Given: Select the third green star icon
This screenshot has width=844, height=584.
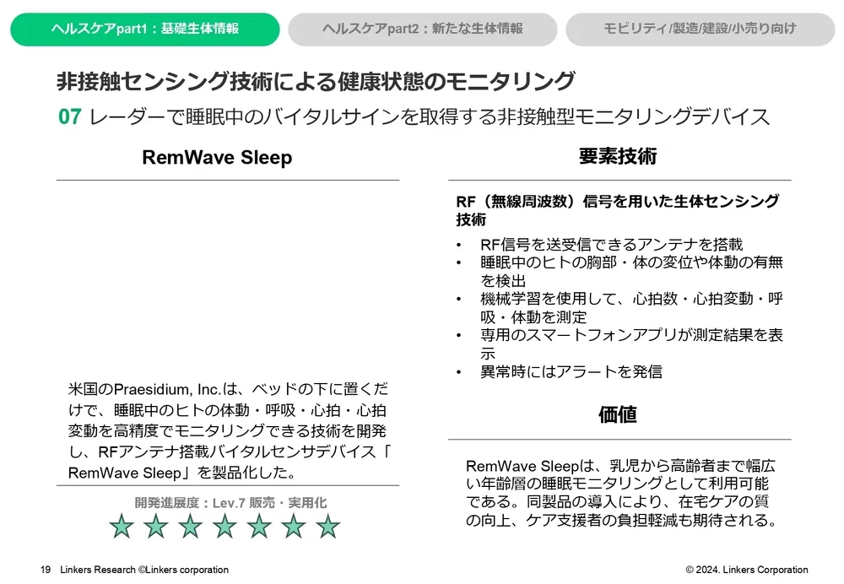Looking at the screenshot, I should tap(191, 527).
